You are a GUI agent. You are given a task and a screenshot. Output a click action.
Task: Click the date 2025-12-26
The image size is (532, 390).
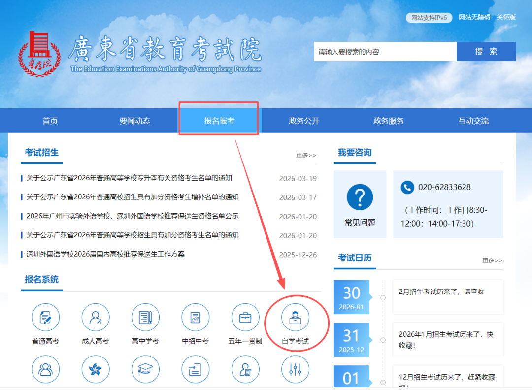coord(298,255)
